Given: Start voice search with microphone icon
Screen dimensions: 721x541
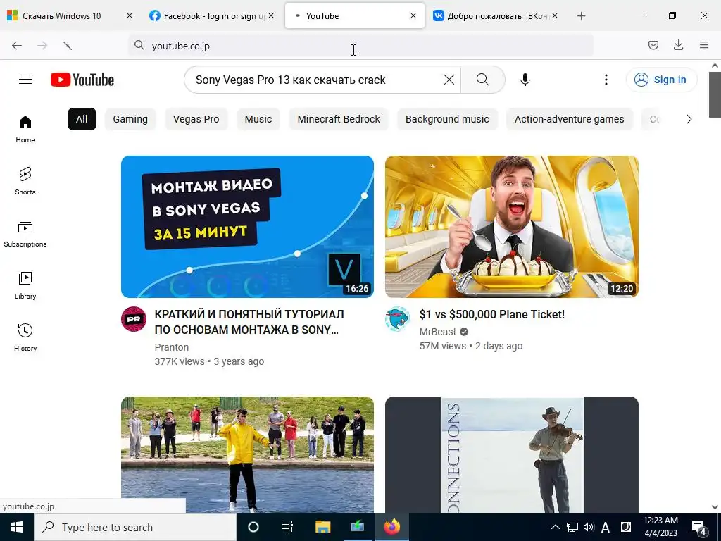Looking at the screenshot, I should point(525,80).
